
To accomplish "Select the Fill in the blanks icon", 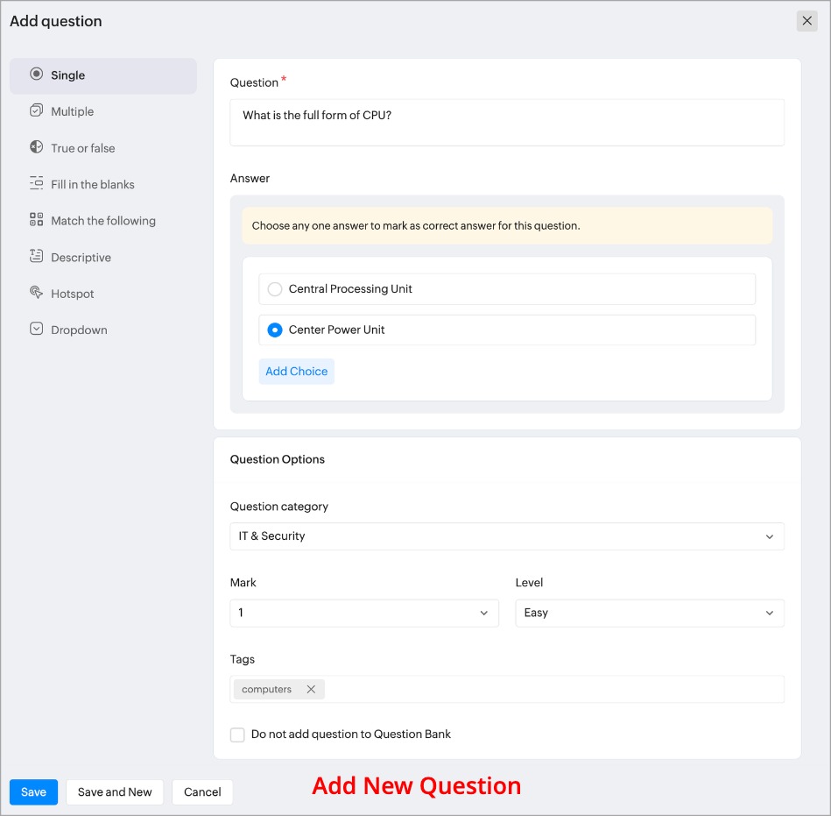I will (36, 184).
